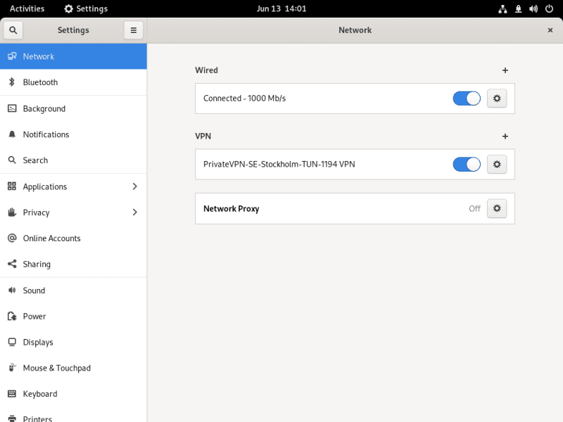563x422 pixels.
Task: Open the Settings app menu in top bar
Action: point(86,8)
